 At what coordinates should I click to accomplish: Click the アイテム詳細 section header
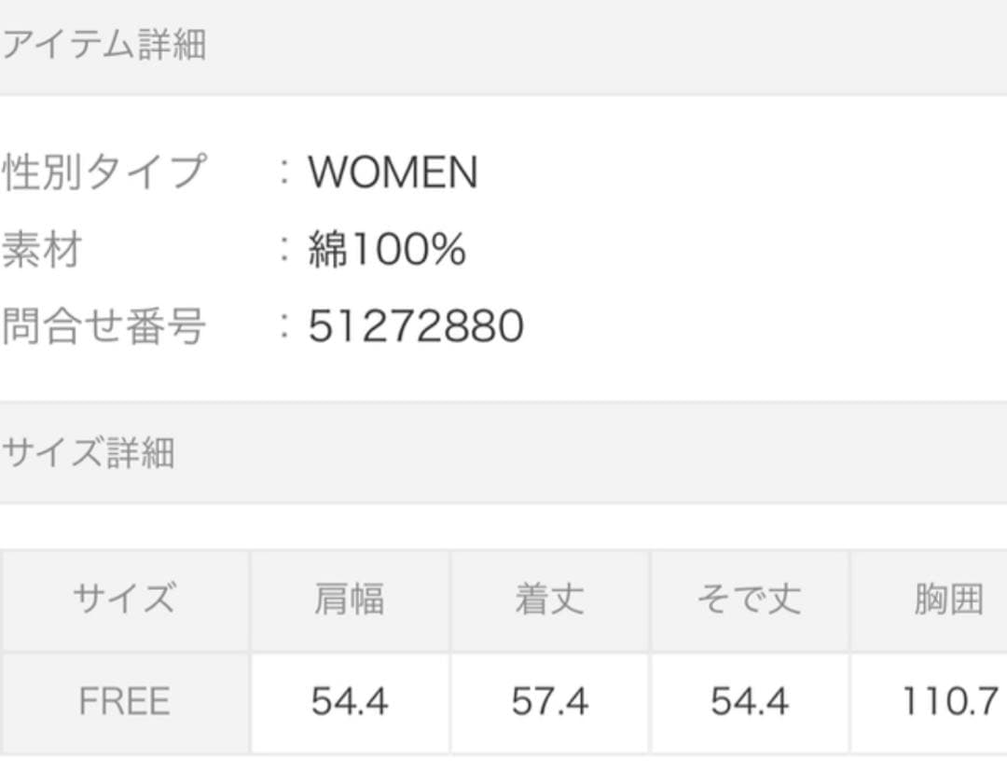point(104,45)
